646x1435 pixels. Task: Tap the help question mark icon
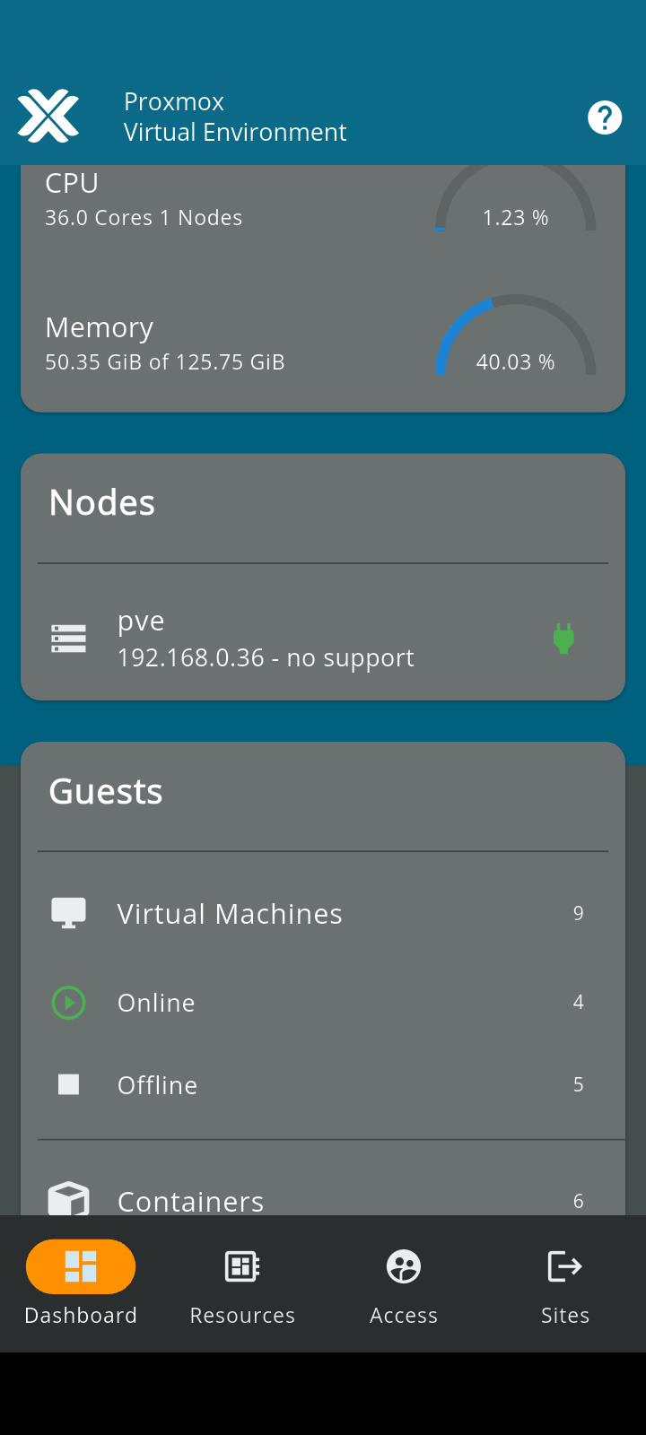point(605,117)
